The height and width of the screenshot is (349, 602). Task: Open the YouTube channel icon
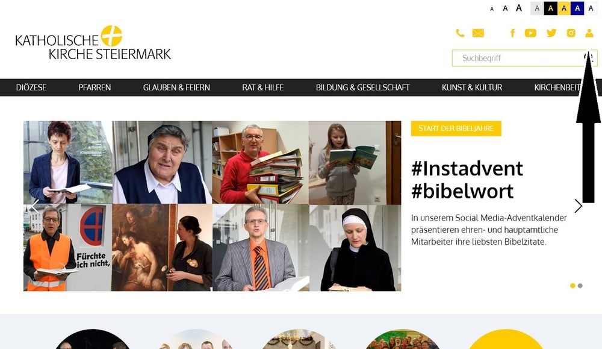[x=530, y=33]
